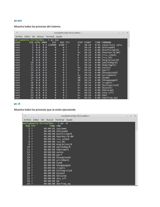Image resolution: width=160 pixels, height=207 pixels.
Task: Open Ver menu in the ps -A terminal
Action: (x=43, y=120)
